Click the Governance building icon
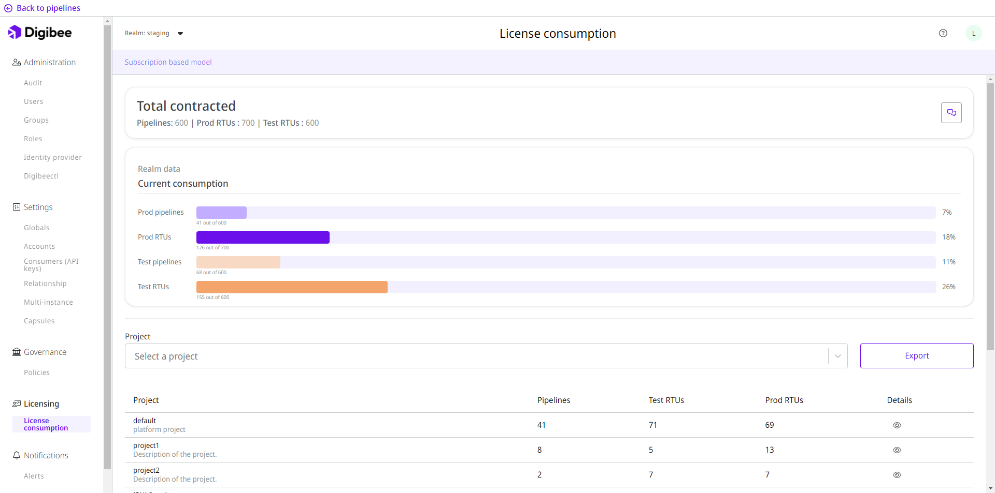Image resolution: width=995 pixels, height=493 pixels. (x=17, y=352)
